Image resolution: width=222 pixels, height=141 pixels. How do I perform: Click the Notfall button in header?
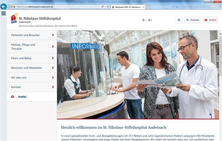[211, 20]
